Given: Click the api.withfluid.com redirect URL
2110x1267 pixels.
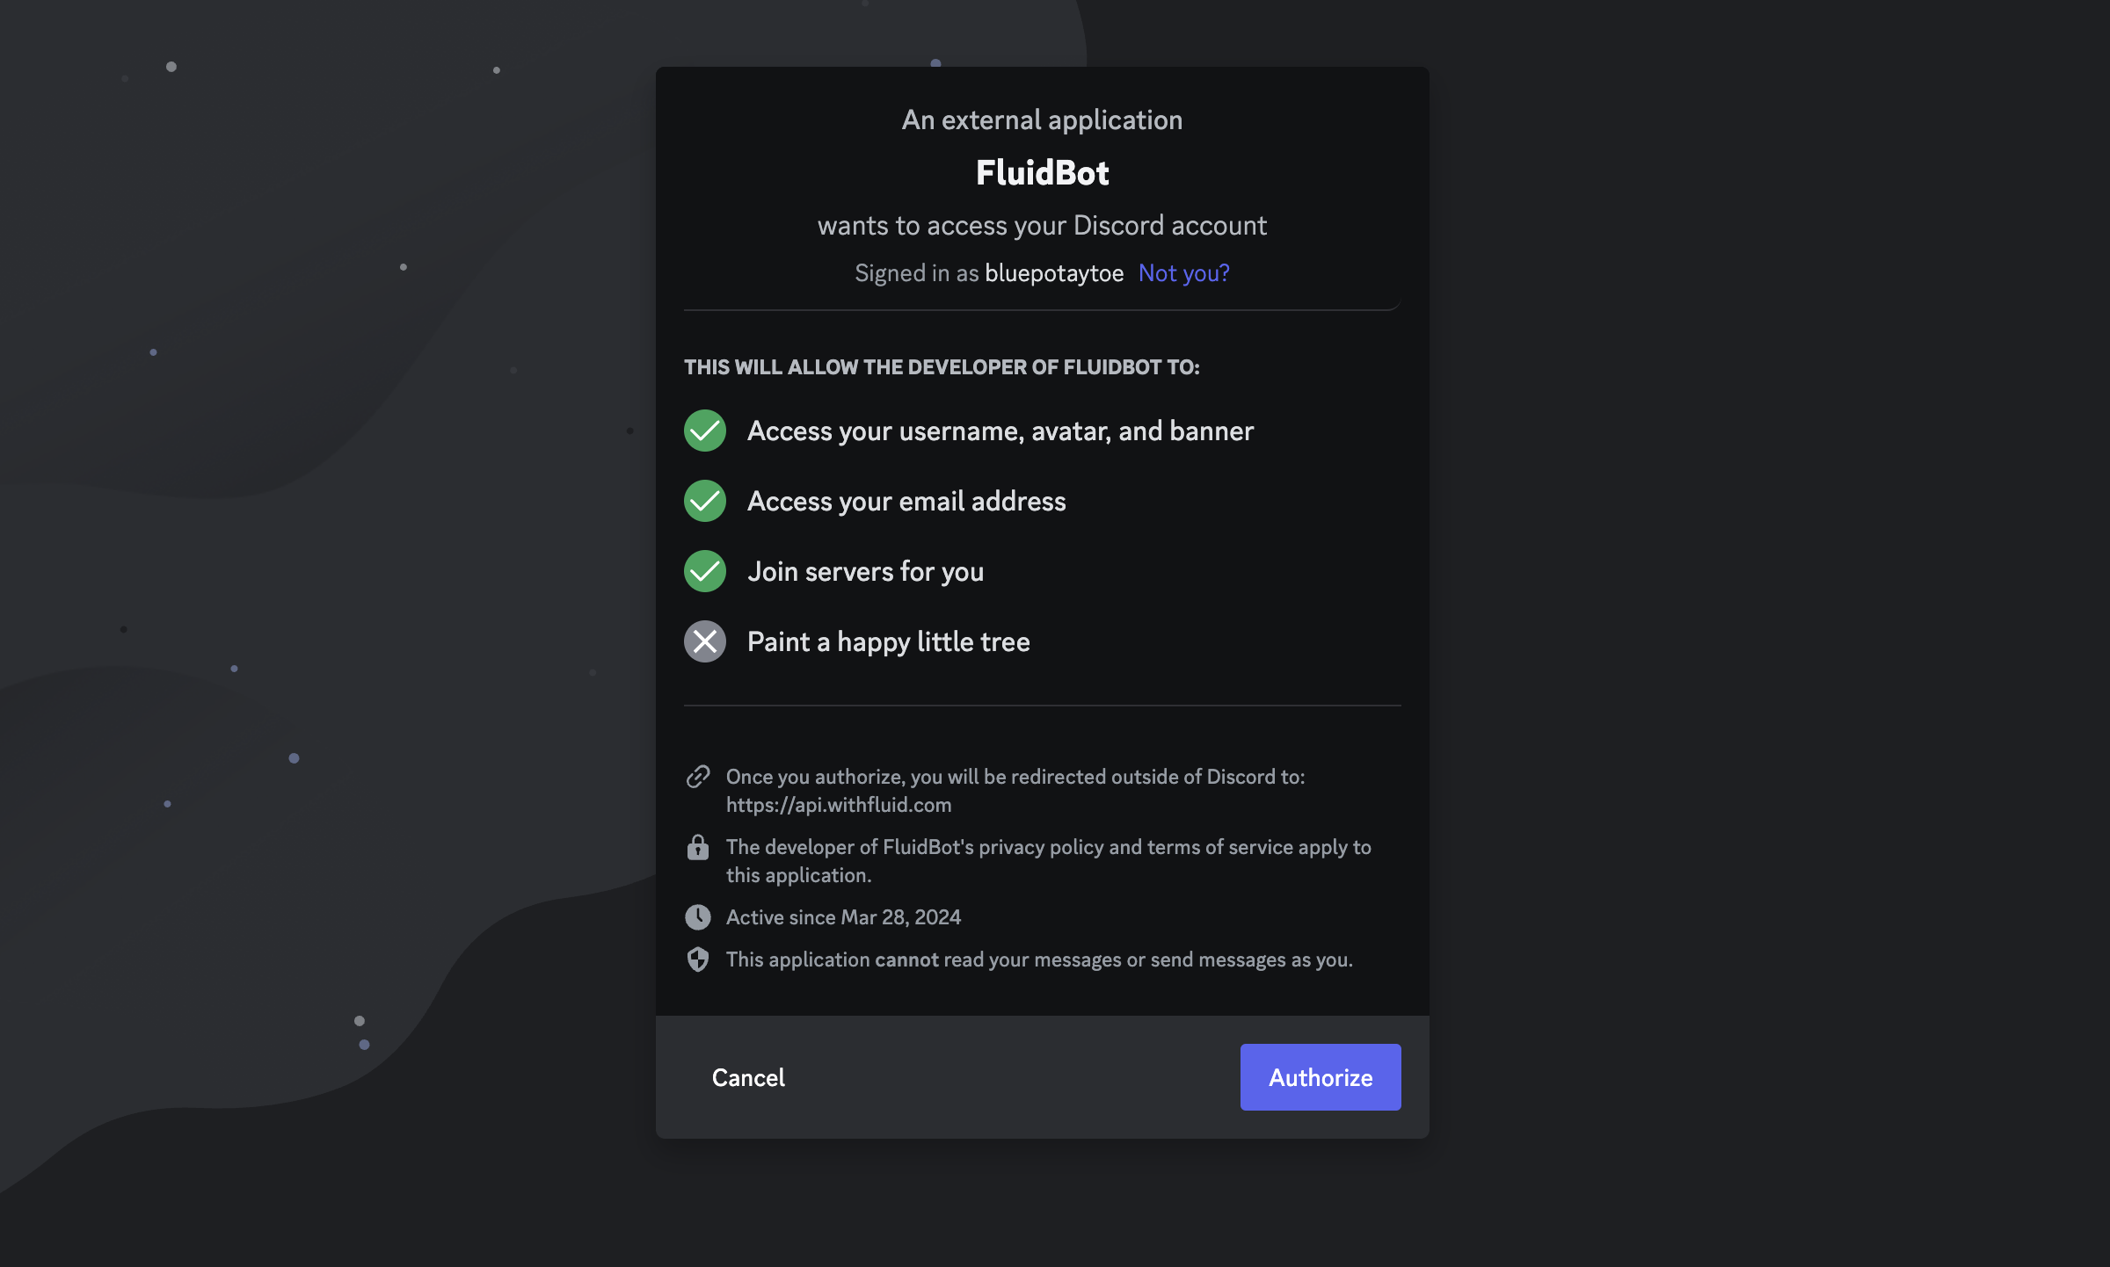Looking at the screenshot, I should [839, 805].
